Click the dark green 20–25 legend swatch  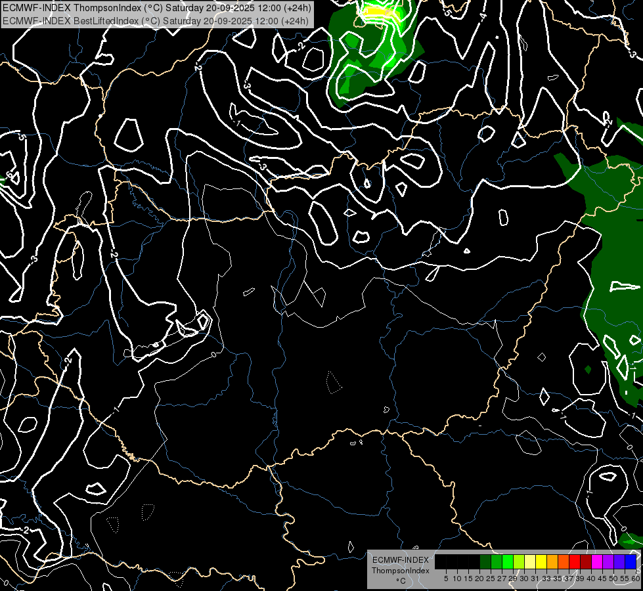tap(485, 561)
